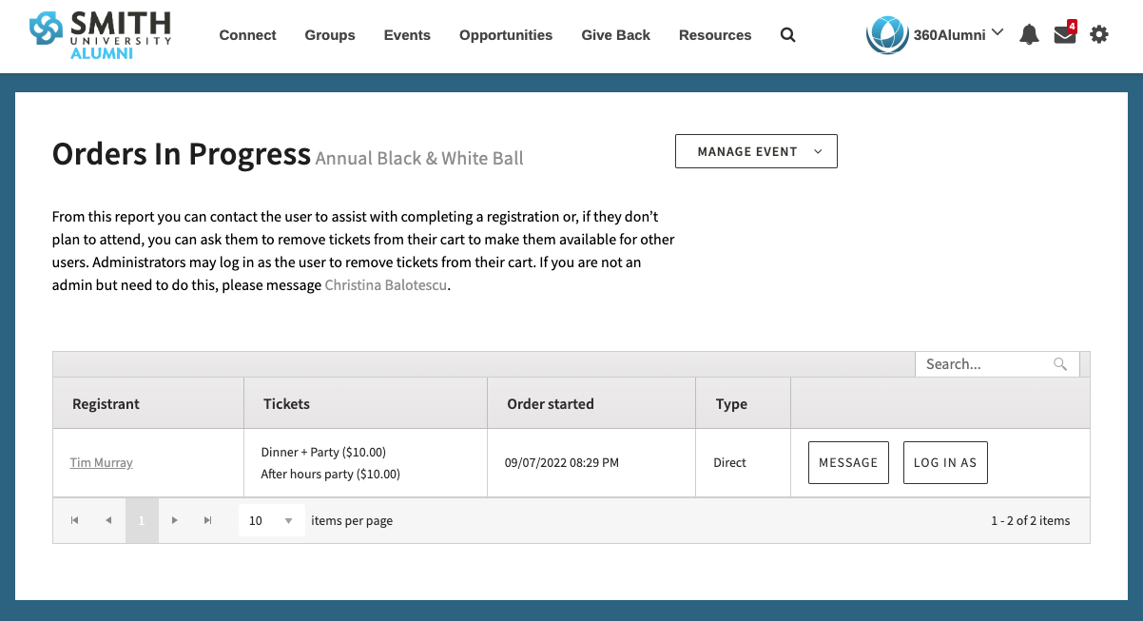This screenshot has width=1143, height=621.
Task: Click the Message button for Tim Murray
Action: tap(847, 462)
